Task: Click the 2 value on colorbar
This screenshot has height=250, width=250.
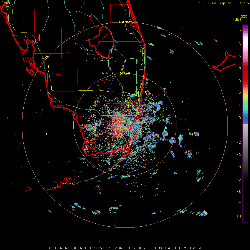Action: [x=240, y=93]
